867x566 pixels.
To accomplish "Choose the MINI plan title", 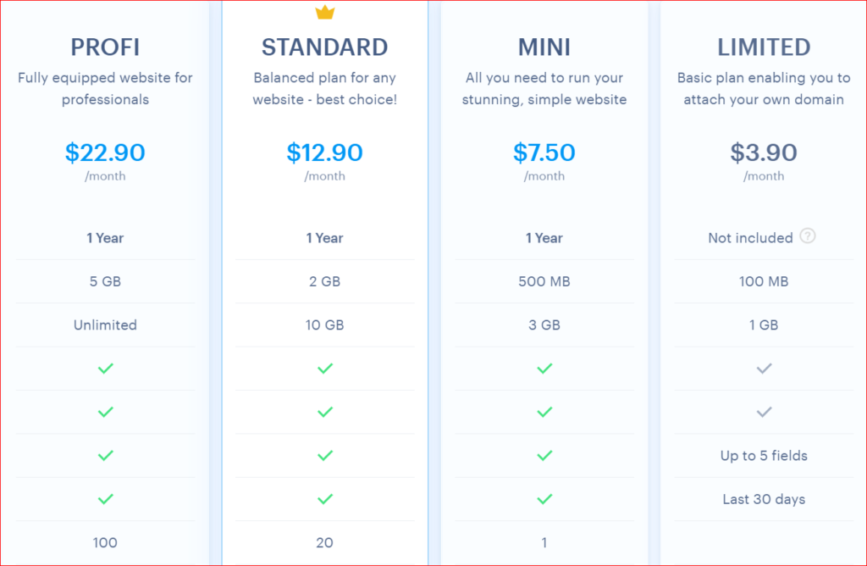I will tap(544, 47).
